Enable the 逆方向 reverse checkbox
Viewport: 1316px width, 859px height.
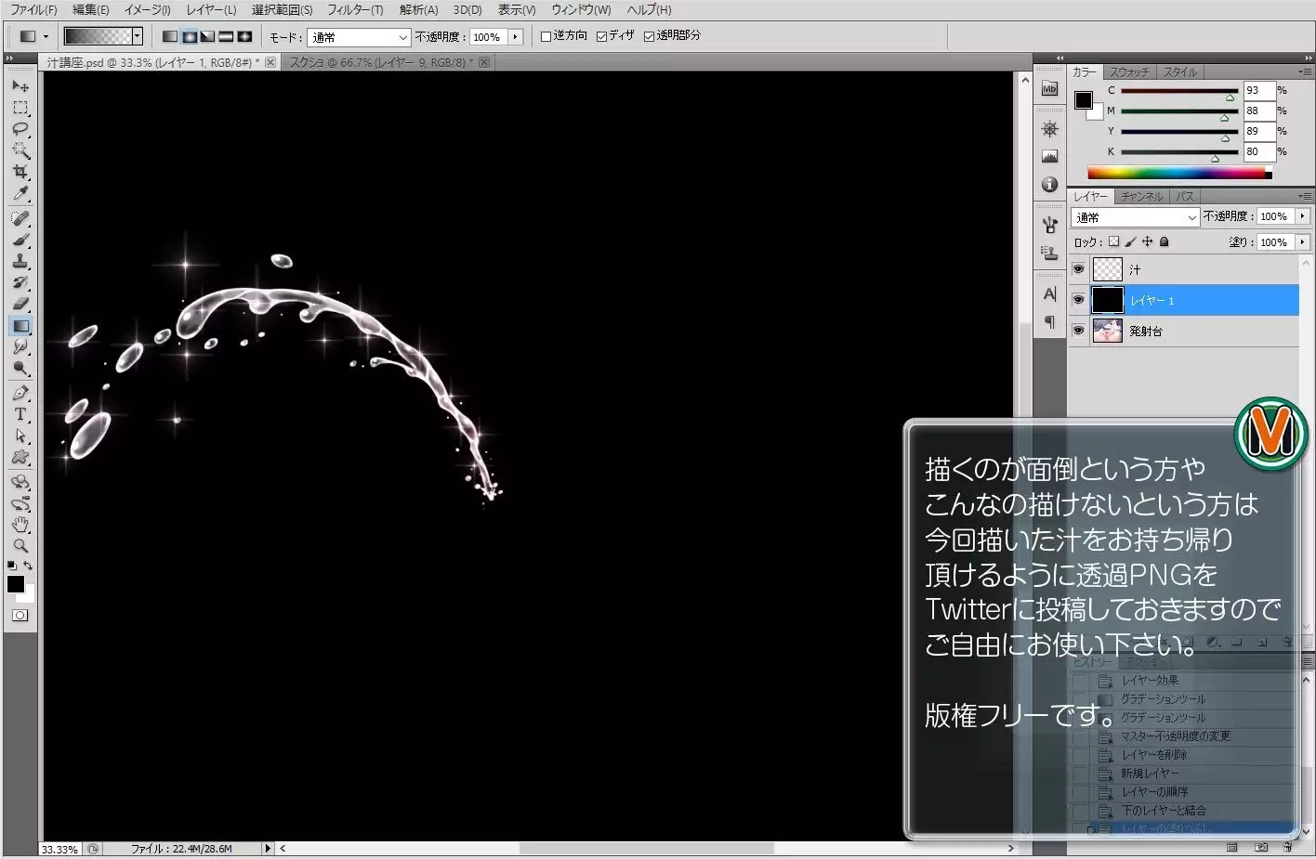546,36
